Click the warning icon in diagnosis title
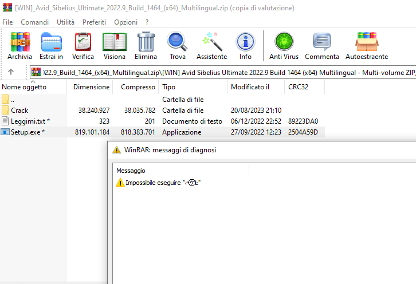416x284 pixels. pyautogui.click(x=116, y=150)
